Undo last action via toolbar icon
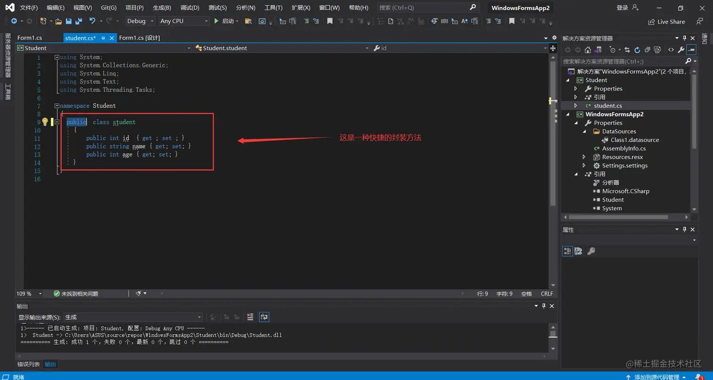The image size is (713, 380). point(92,21)
